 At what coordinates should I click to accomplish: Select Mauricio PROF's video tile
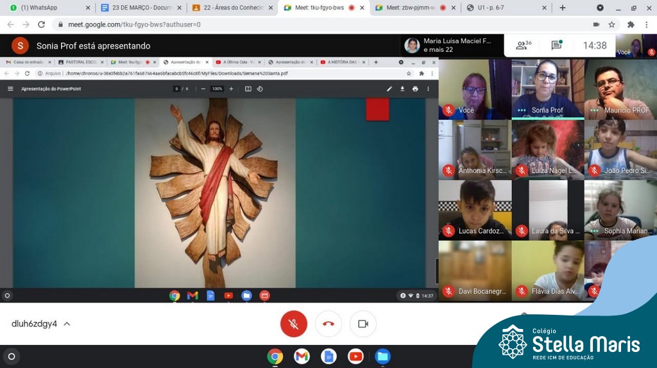click(x=620, y=90)
